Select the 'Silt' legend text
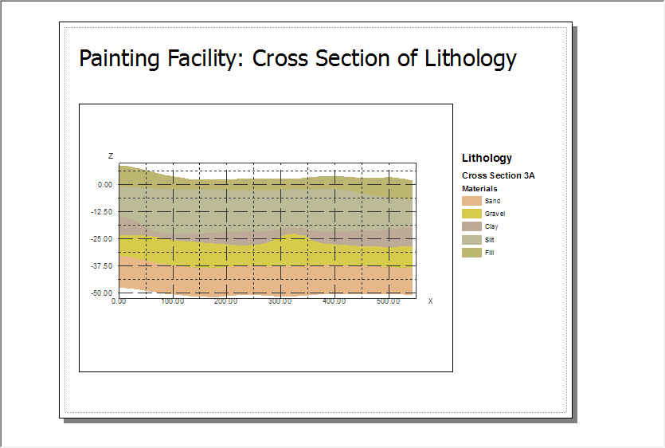Image resolution: width=665 pixels, height=448 pixels. pos(490,240)
